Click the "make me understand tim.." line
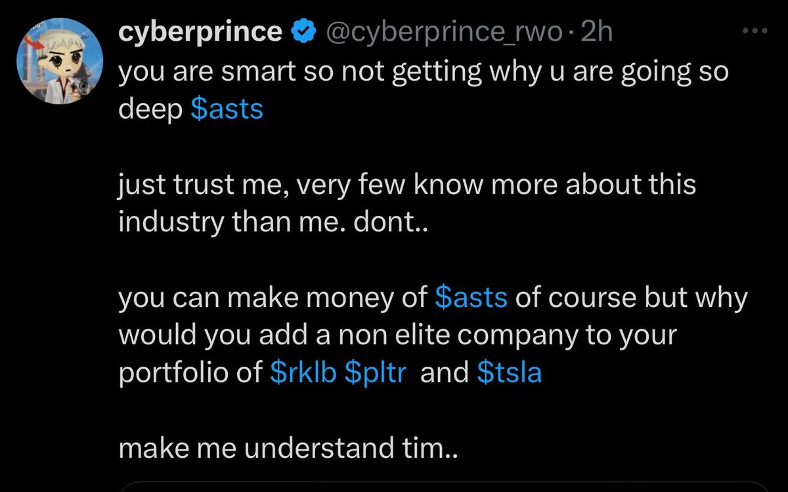Viewport: 788px width, 492px height. pos(286,449)
